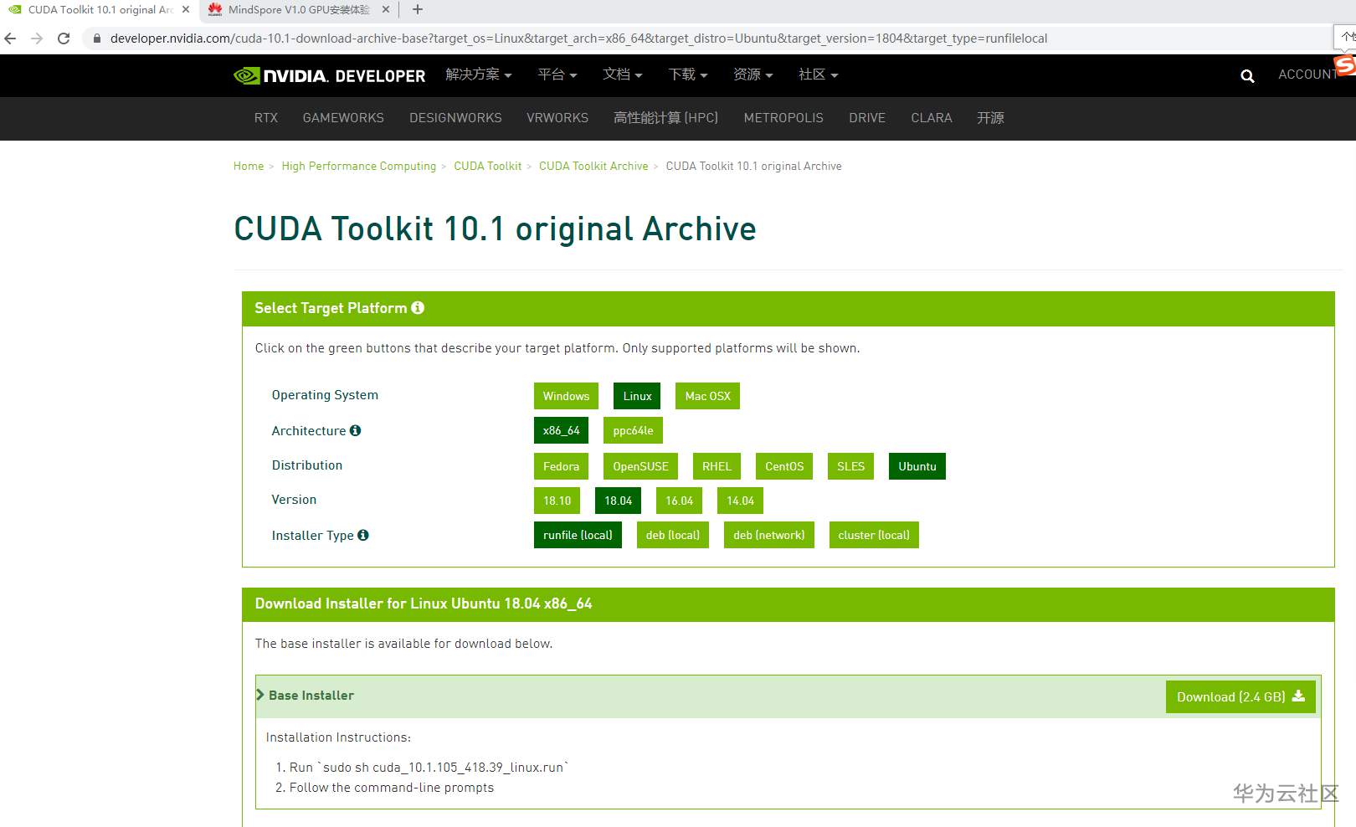Click the browser back arrow
This screenshot has height=827, width=1356.
tap(11, 39)
